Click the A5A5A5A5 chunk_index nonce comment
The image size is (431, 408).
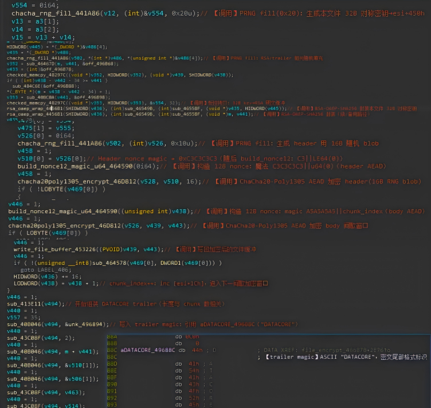[x=316, y=211]
